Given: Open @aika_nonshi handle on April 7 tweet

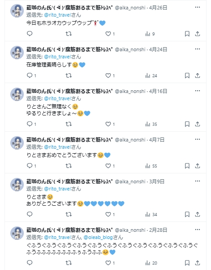Looking at the screenshot, I should 130,140.
